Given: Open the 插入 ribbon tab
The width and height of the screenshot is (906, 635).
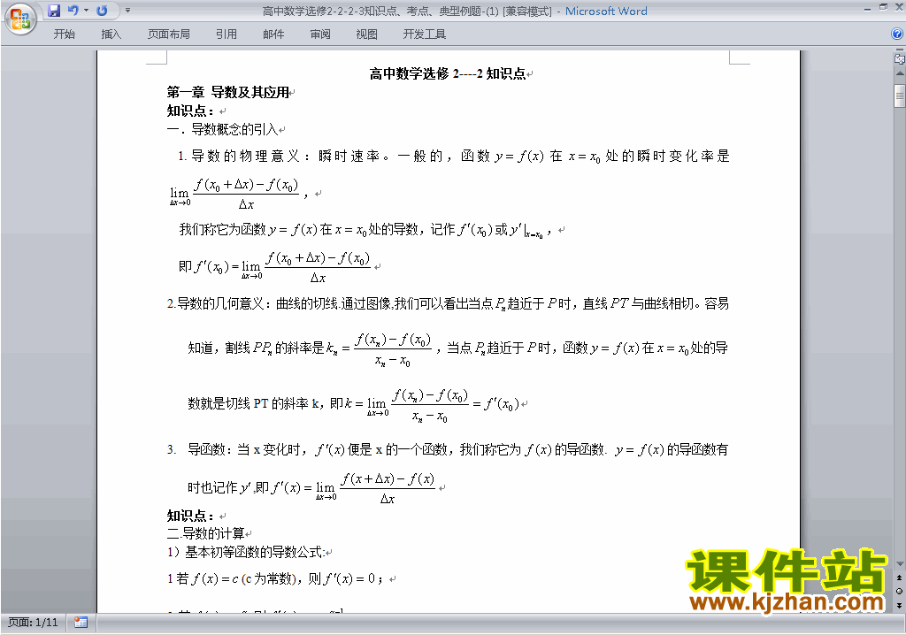Looking at the screenshot, I should tap(111, 34).
